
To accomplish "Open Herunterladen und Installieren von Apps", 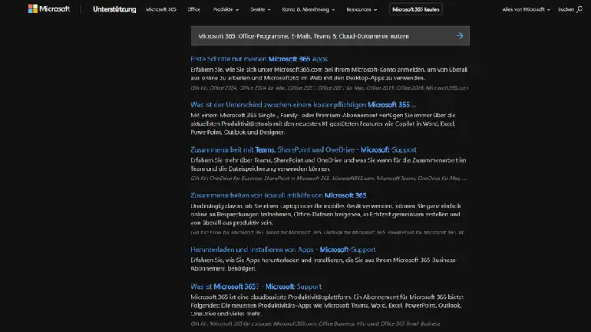I will point(283,249).
